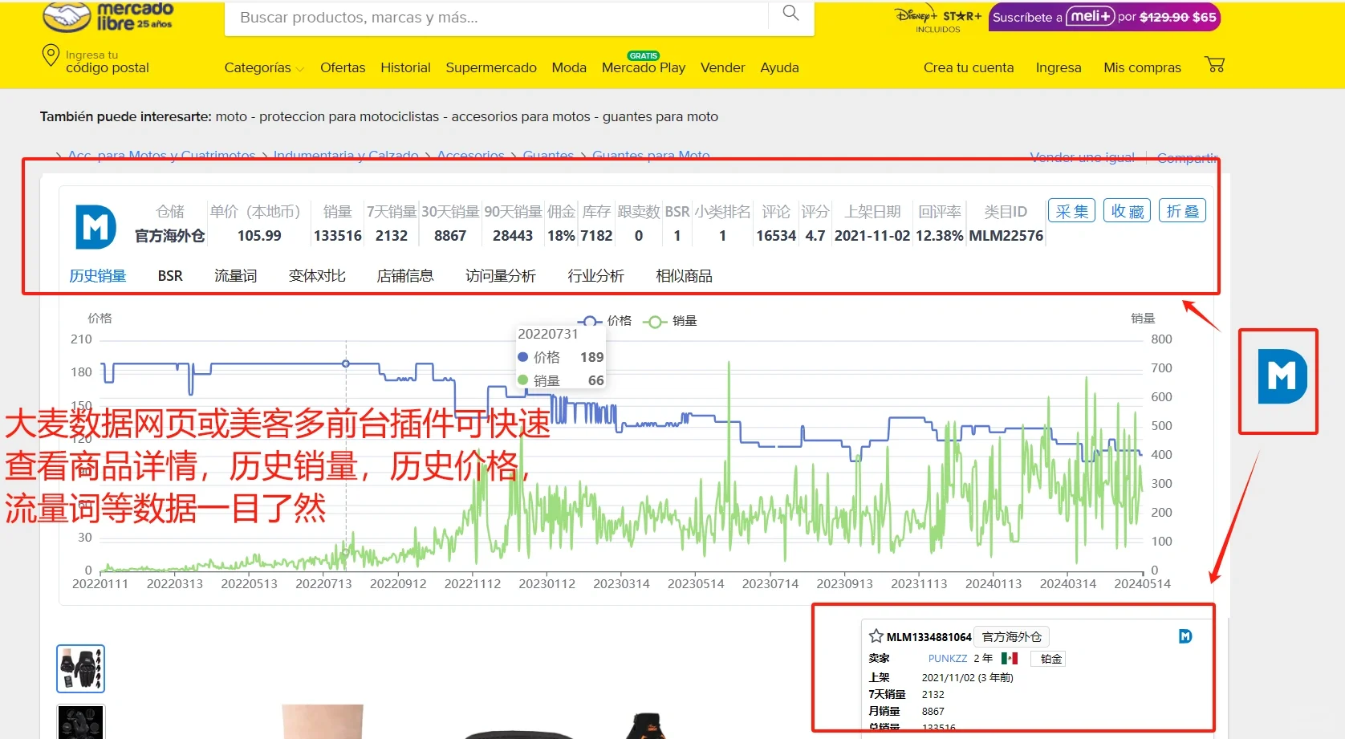This screenshot has height=739, width=1345.
Task: Collapse the panel with 折叠 button
Action: click(x=1182, y=211)
